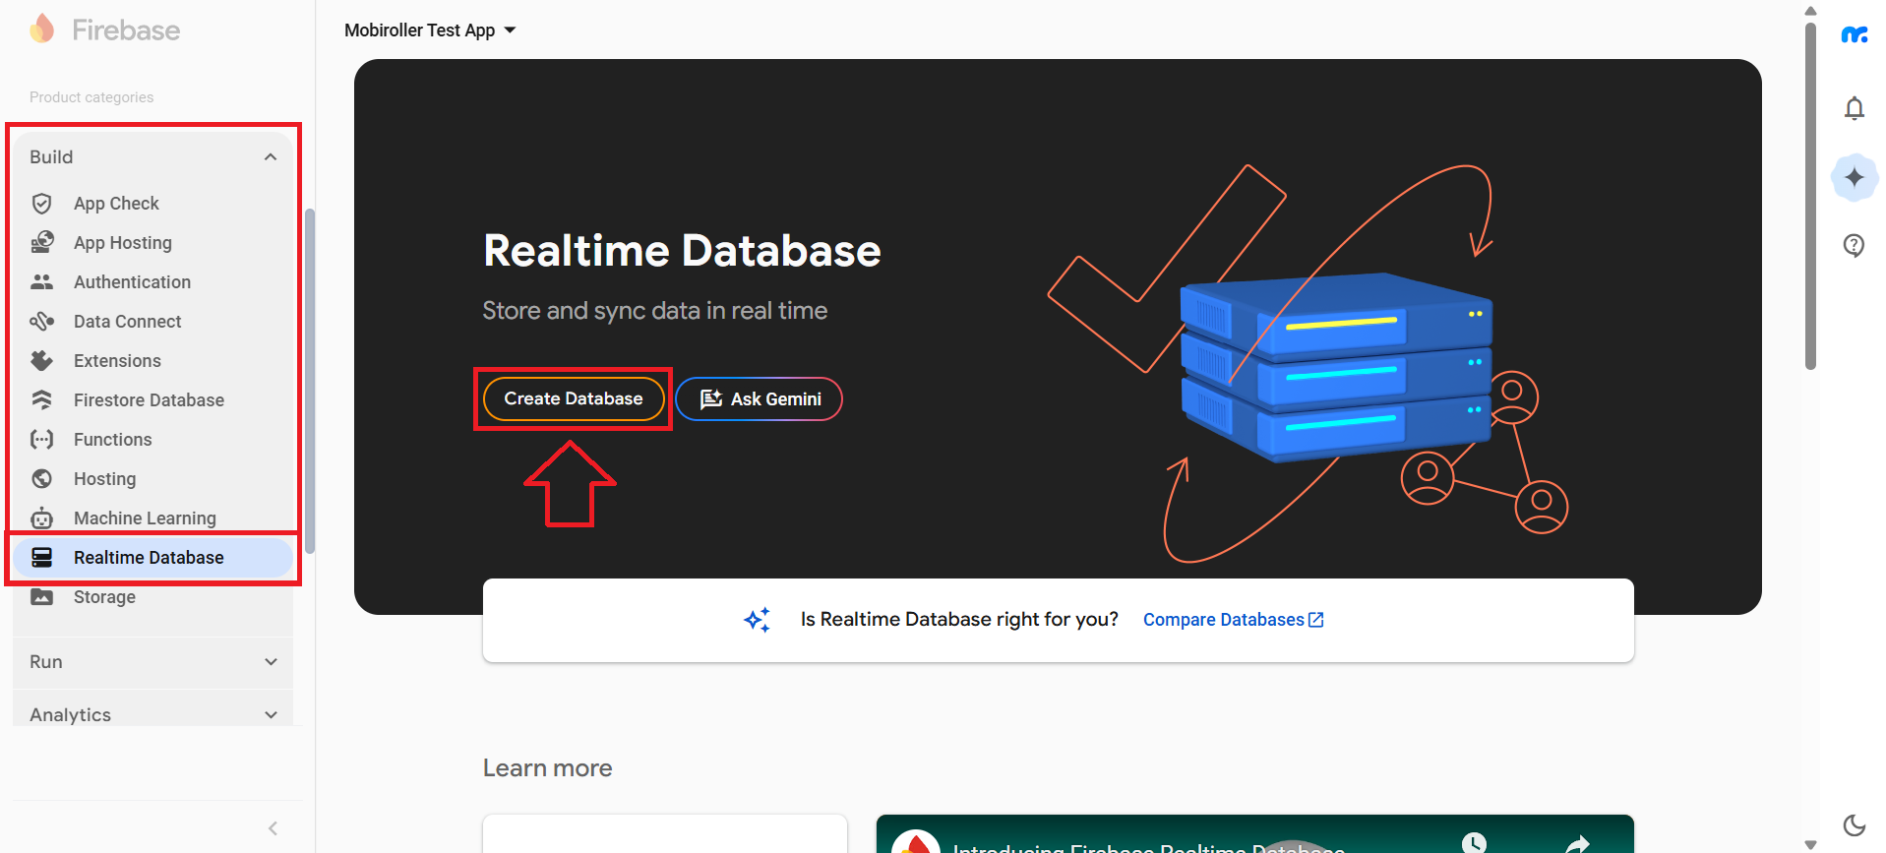1886x853 pixels.
Task: Toggle dark mode moon icon
Action: click(1854, 824)
